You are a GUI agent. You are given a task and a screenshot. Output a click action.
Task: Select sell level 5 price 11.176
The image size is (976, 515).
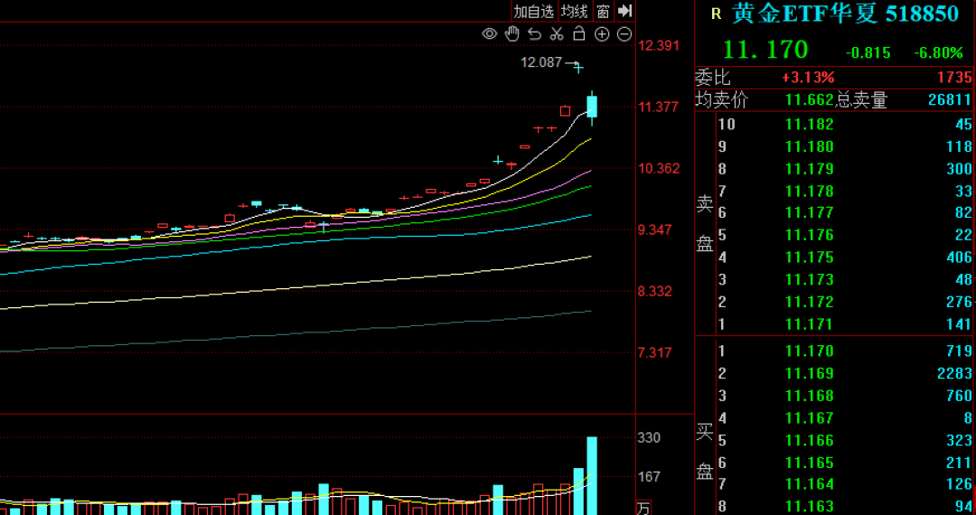click(x=809, y=235)
